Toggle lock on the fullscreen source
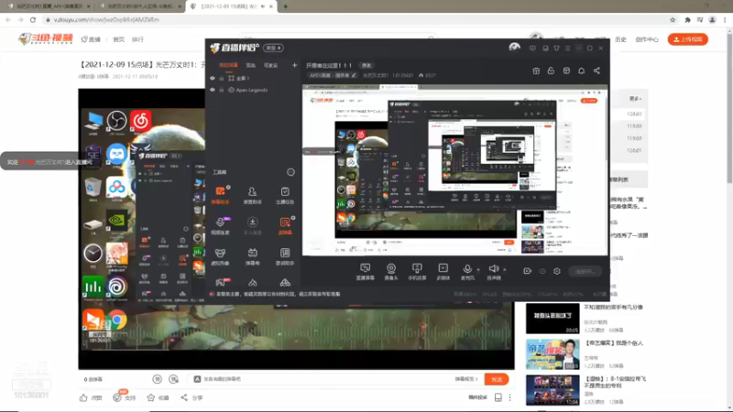Image resolution: width=733 pixels, height=412 pixels. (222, 78)
